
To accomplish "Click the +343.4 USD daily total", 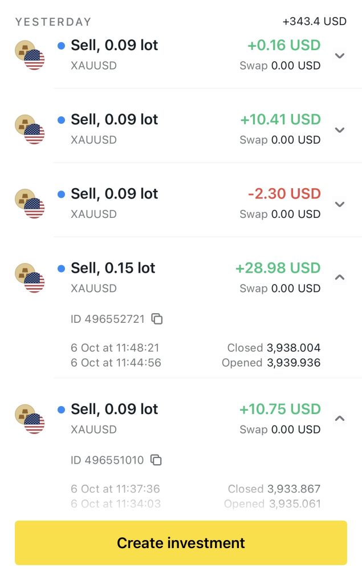I will (x=314, y=22).
